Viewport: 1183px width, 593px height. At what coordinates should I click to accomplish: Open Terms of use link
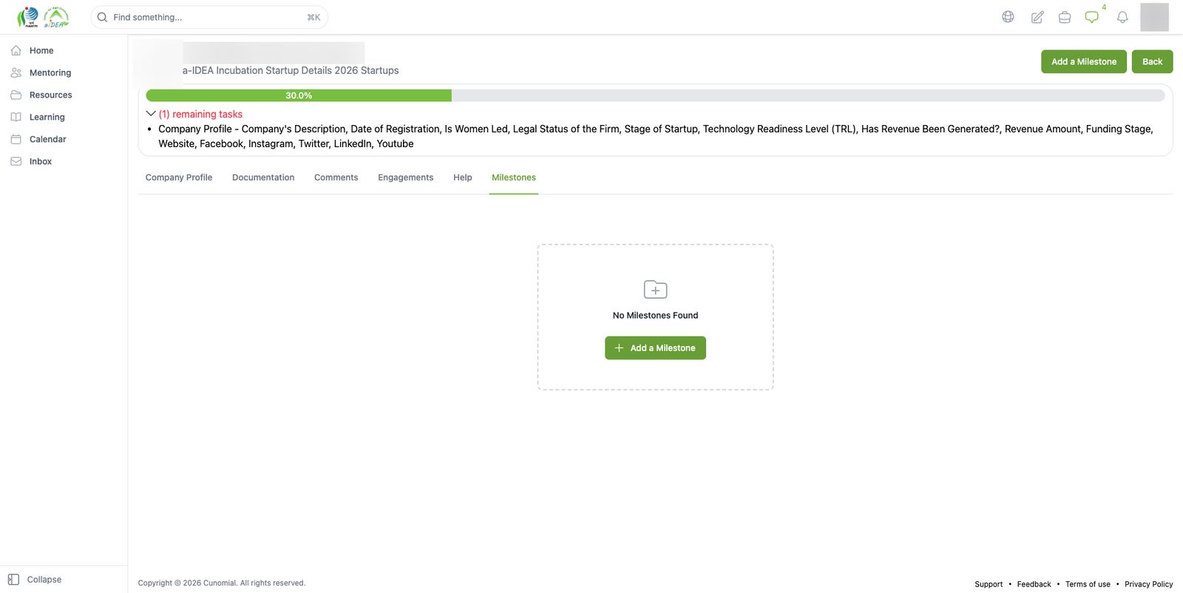[1088, 584]
